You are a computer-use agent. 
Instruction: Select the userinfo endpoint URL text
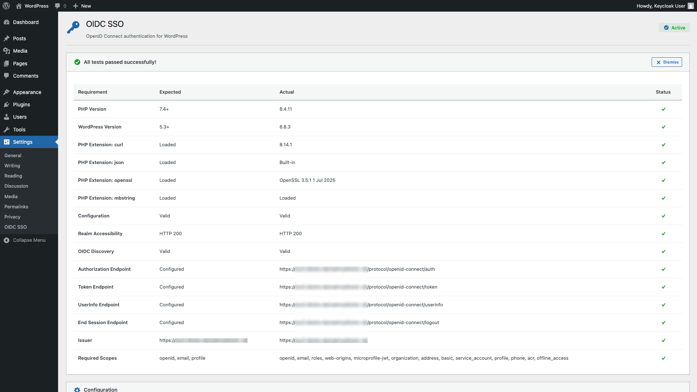[361, 305]
